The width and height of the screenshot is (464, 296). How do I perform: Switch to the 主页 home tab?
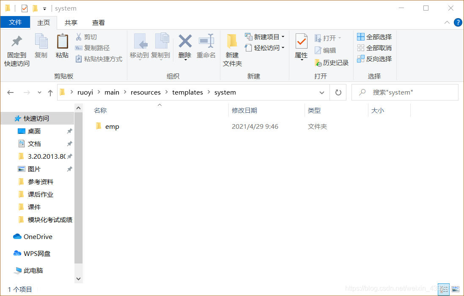(44, 23)
